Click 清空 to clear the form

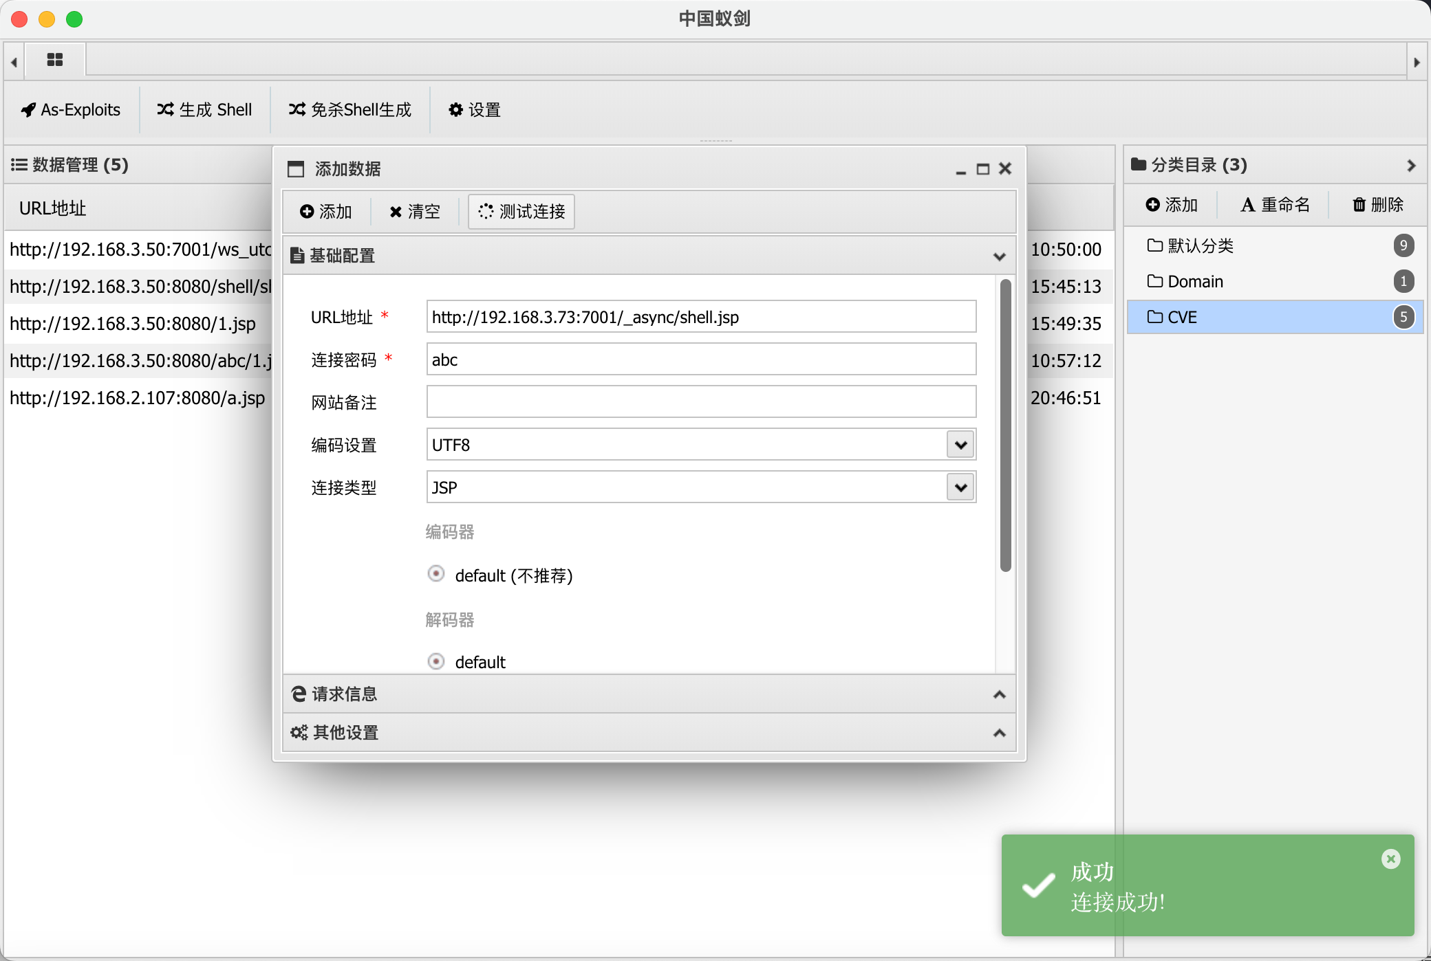click(x=414, y=212)
